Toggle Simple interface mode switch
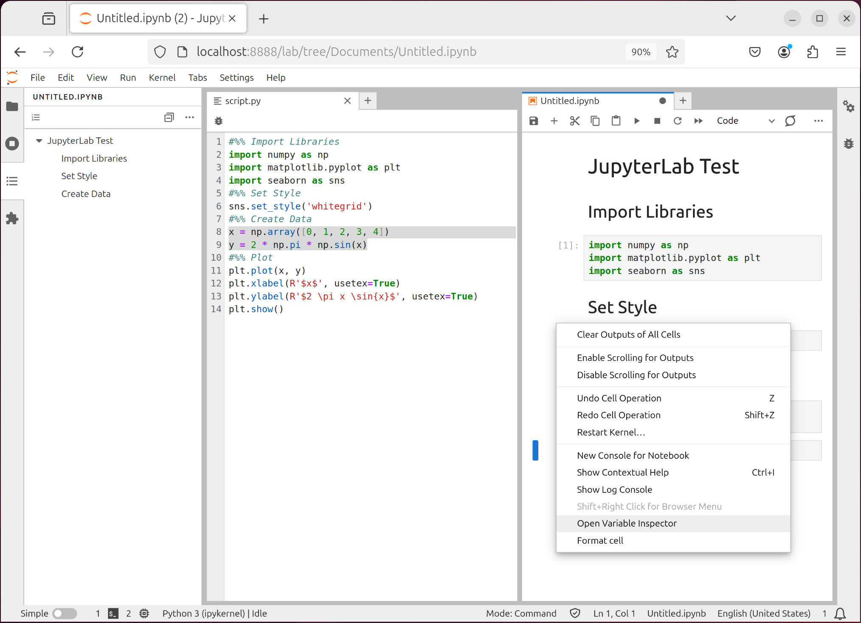861x623 pixels. tap(64, 613)
